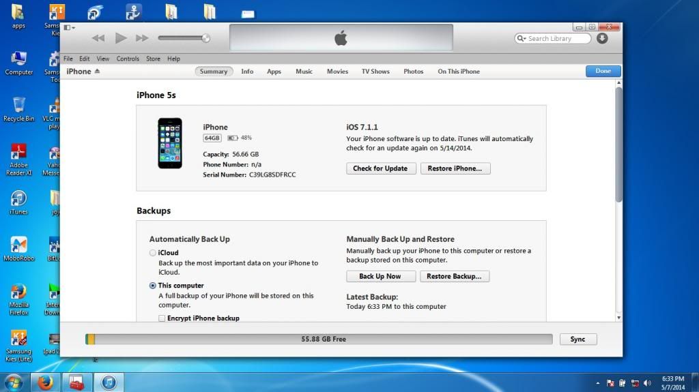
Task: Click the Sync button
Action: [x=577, y=339]
